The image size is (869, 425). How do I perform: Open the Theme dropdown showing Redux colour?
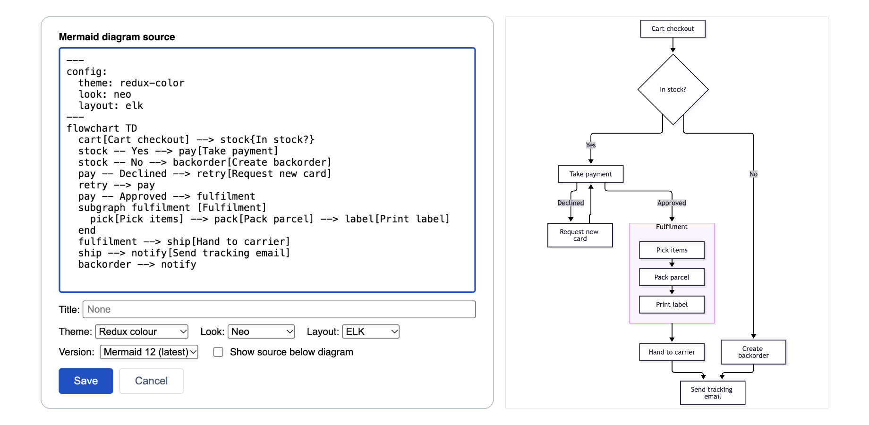142,331
